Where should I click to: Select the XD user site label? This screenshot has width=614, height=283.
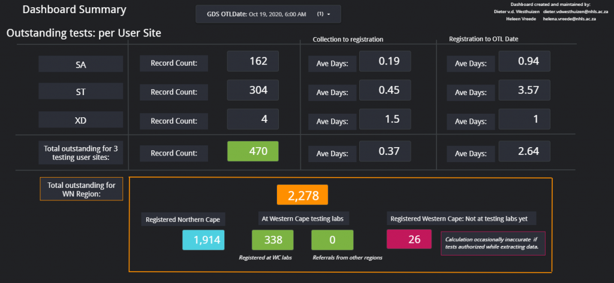[x=80, y=120]
